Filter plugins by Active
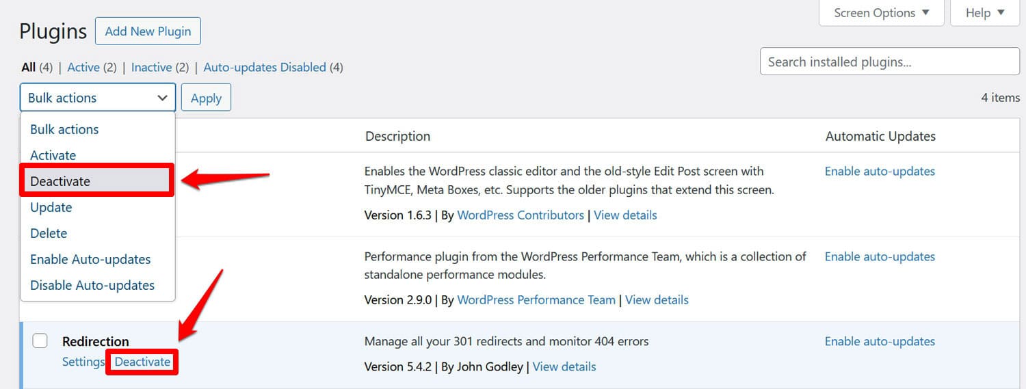The height and width of the screenshot is (389, 1026). pos(83,67)
